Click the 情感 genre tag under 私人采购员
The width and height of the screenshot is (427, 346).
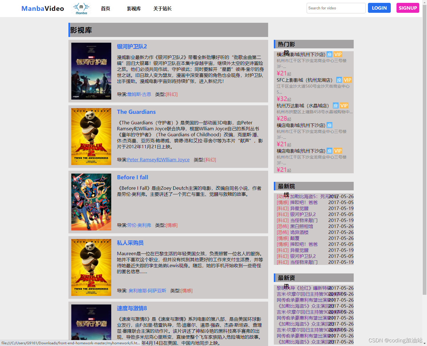coord(187,291)
